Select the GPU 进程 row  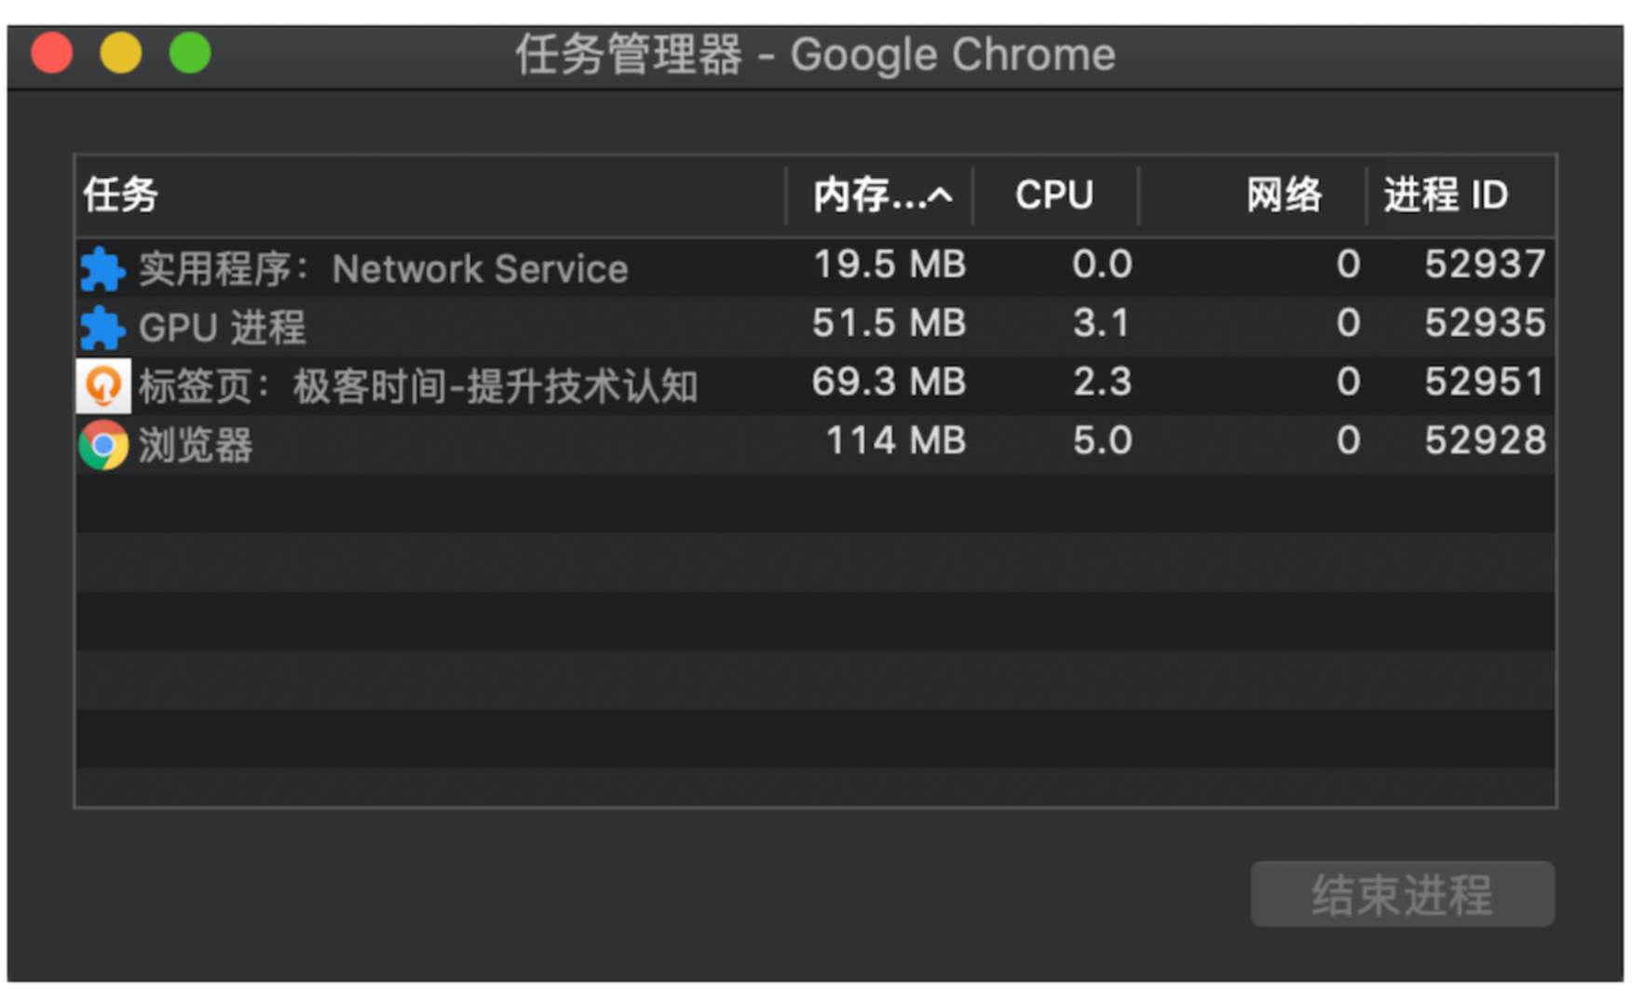coord(815,327)
